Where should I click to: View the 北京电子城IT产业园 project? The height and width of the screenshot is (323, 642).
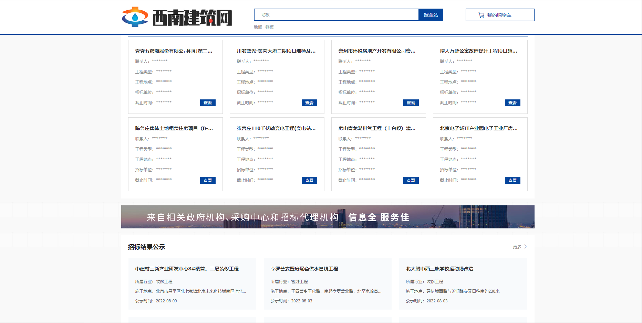tap(512, 180)
